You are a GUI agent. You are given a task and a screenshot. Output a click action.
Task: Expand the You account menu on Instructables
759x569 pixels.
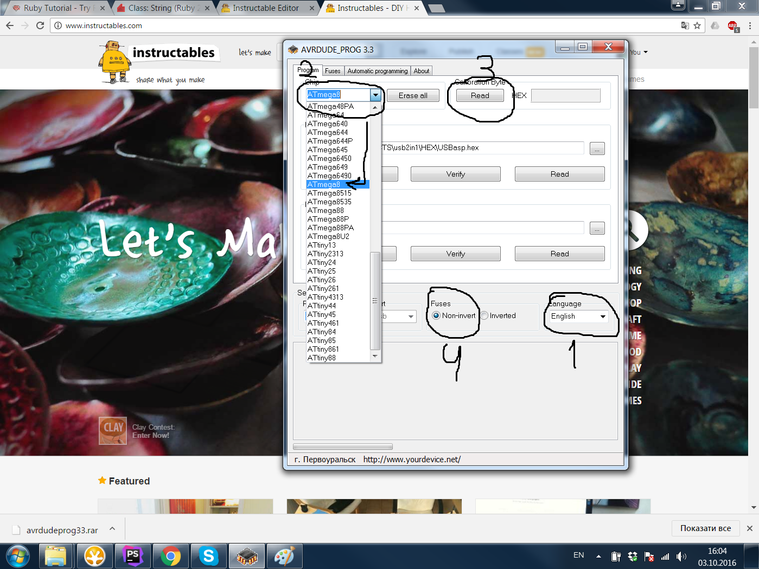pos(639,53)
